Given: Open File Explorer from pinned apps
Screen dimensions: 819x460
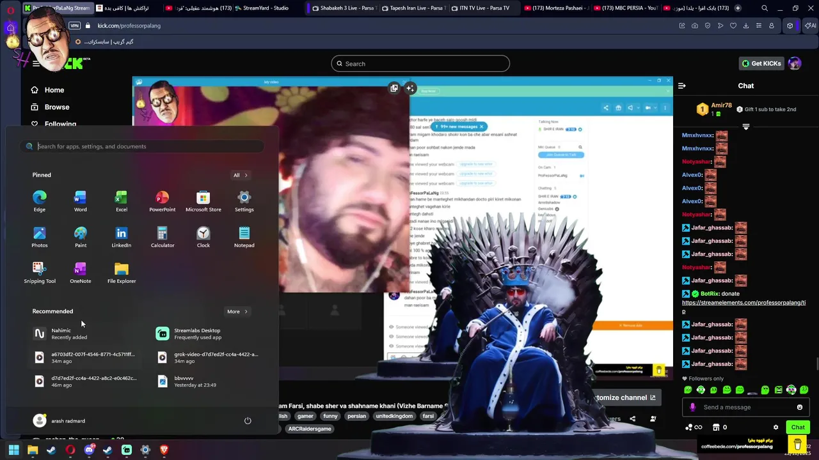Looking at the screenshot, I should [x=122, y=272].
